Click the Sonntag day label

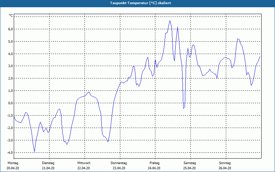click(225, 163)
